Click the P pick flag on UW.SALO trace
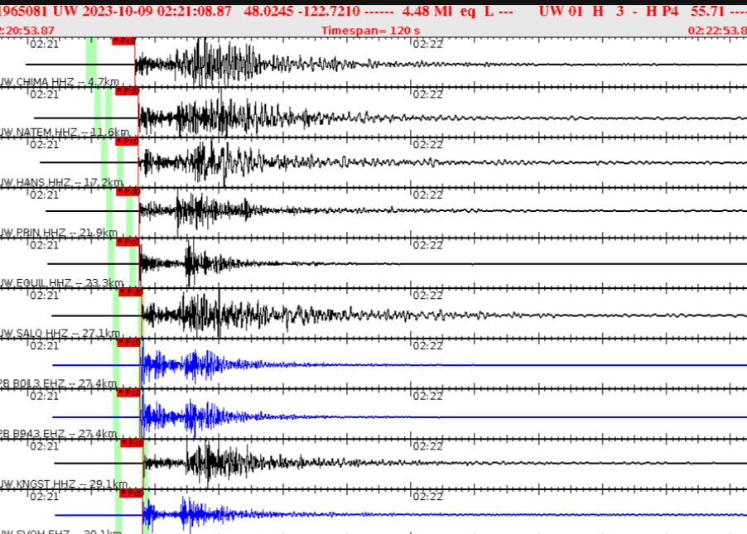Screen dimensions: 747x534 click(128, 291)
